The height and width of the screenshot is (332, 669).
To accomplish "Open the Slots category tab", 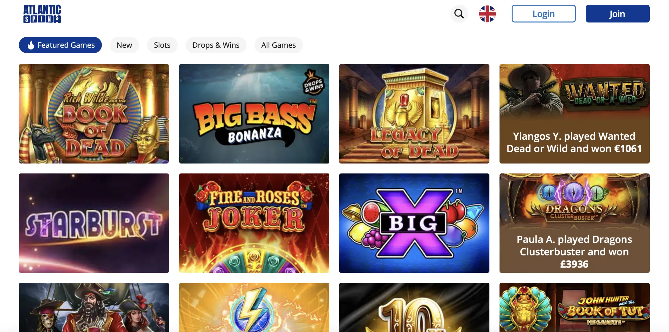I will click(x=162, y=45).
